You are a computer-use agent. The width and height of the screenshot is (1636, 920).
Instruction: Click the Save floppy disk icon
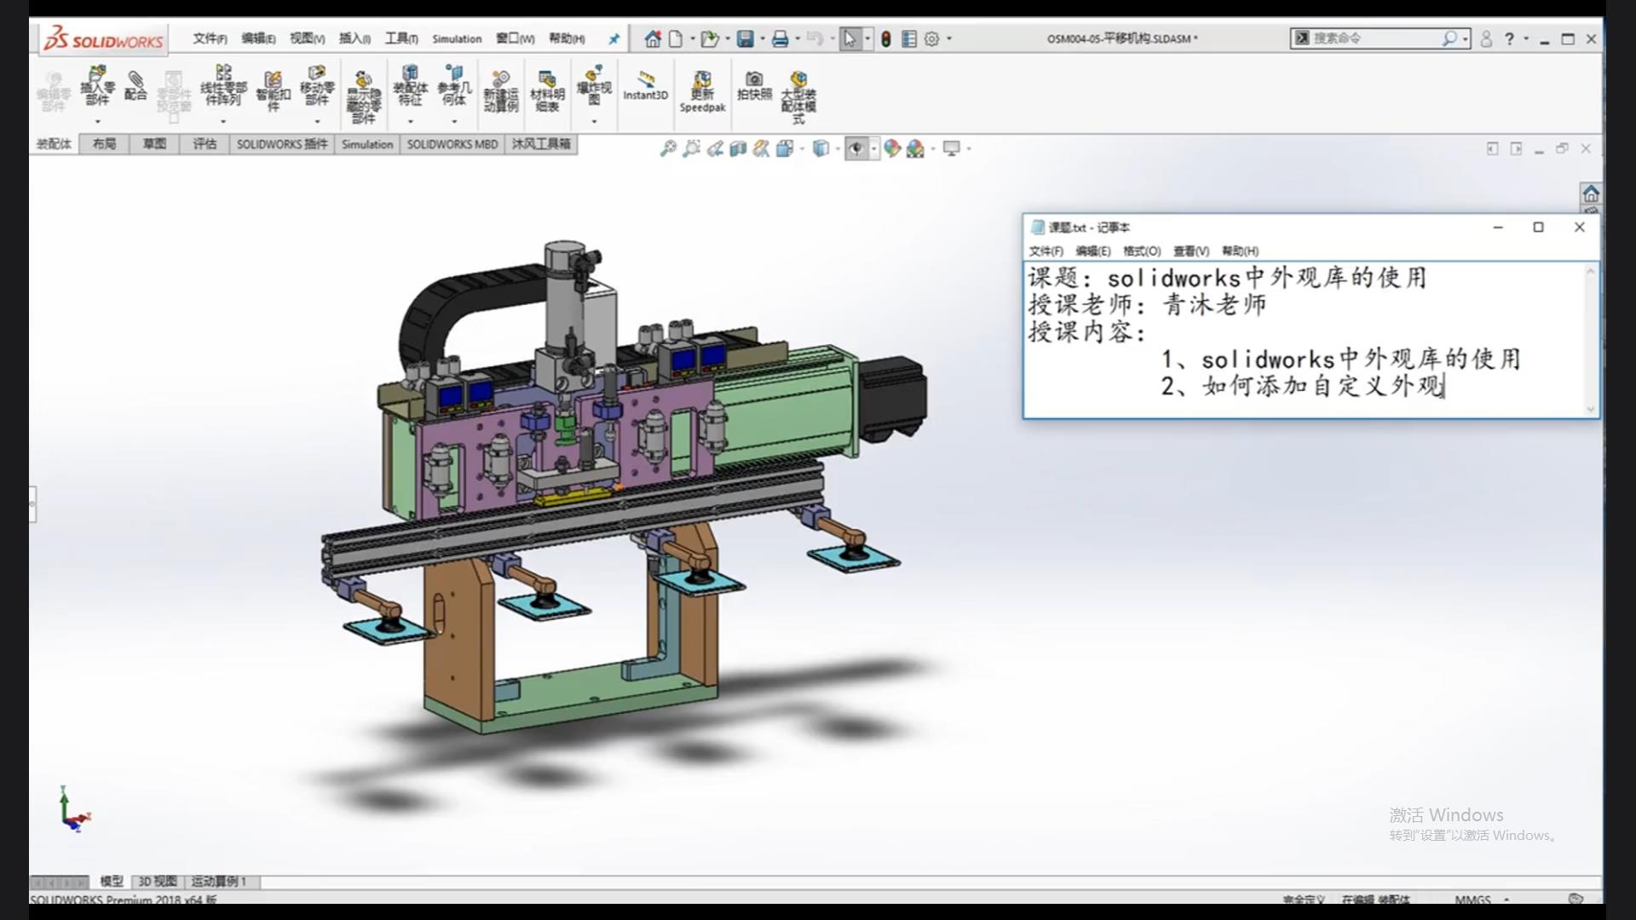click(746, 39)
